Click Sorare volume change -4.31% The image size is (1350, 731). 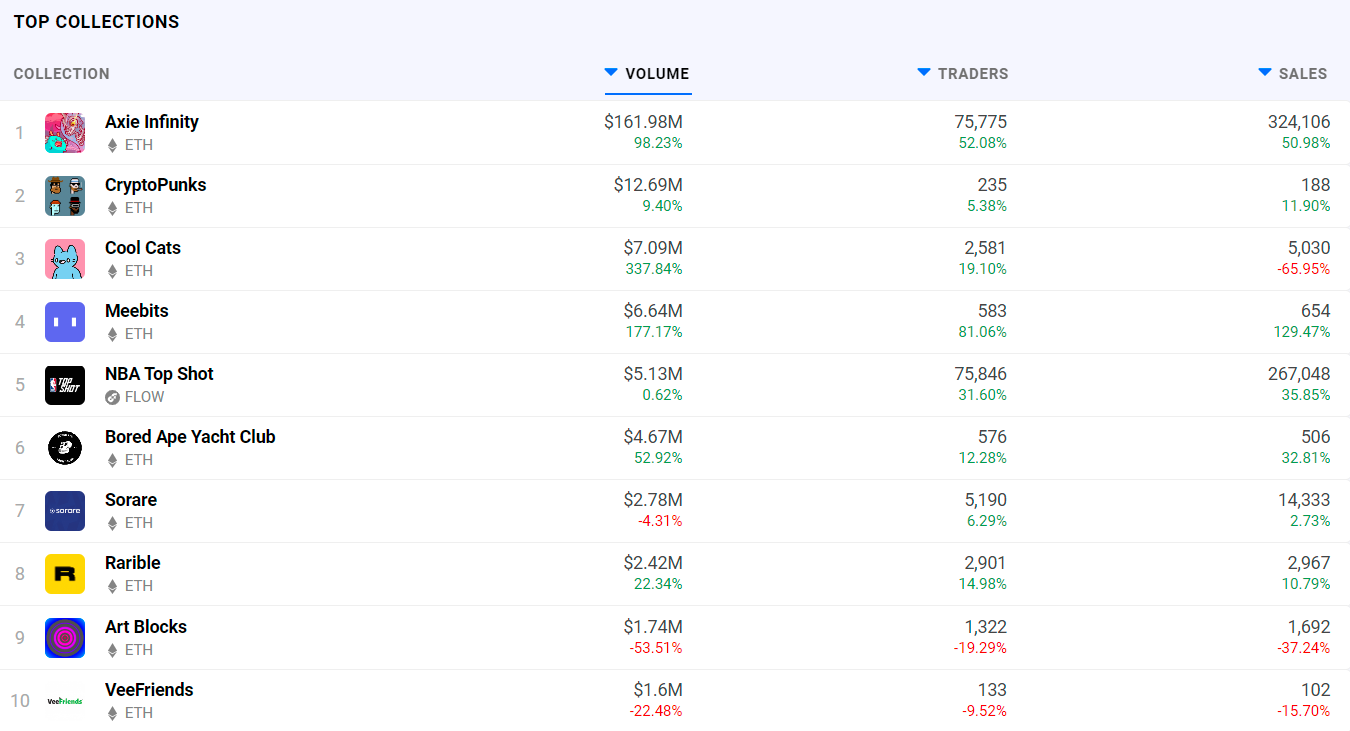click(x=660, y=521)
